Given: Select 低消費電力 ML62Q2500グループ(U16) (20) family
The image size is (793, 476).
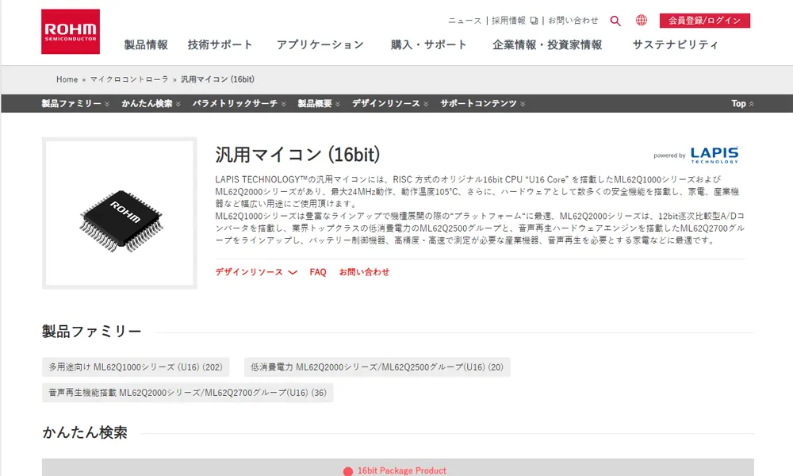Looking at the screenshot, I should 377,367.
